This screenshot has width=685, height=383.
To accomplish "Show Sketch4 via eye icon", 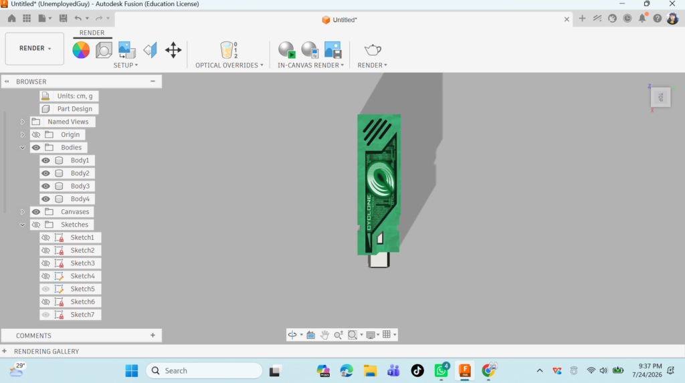I will (45, 276).
